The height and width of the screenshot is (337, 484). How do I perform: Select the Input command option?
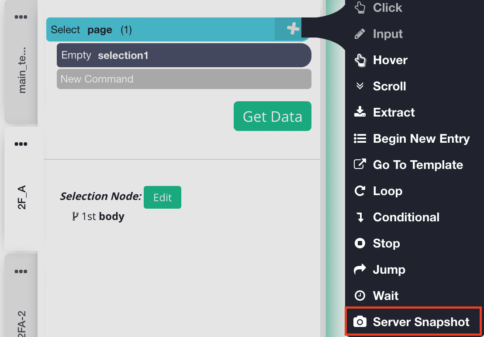coord(387,34)
